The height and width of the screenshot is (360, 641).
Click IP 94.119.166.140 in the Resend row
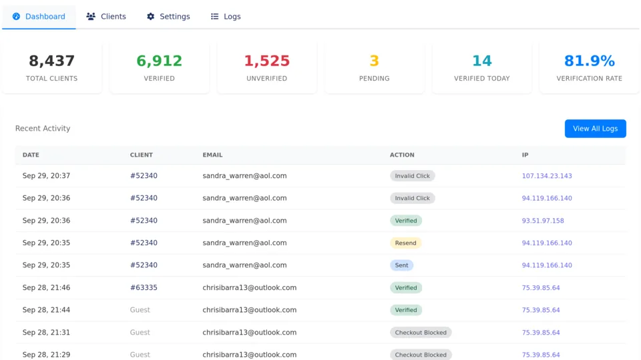pos(547,243)
